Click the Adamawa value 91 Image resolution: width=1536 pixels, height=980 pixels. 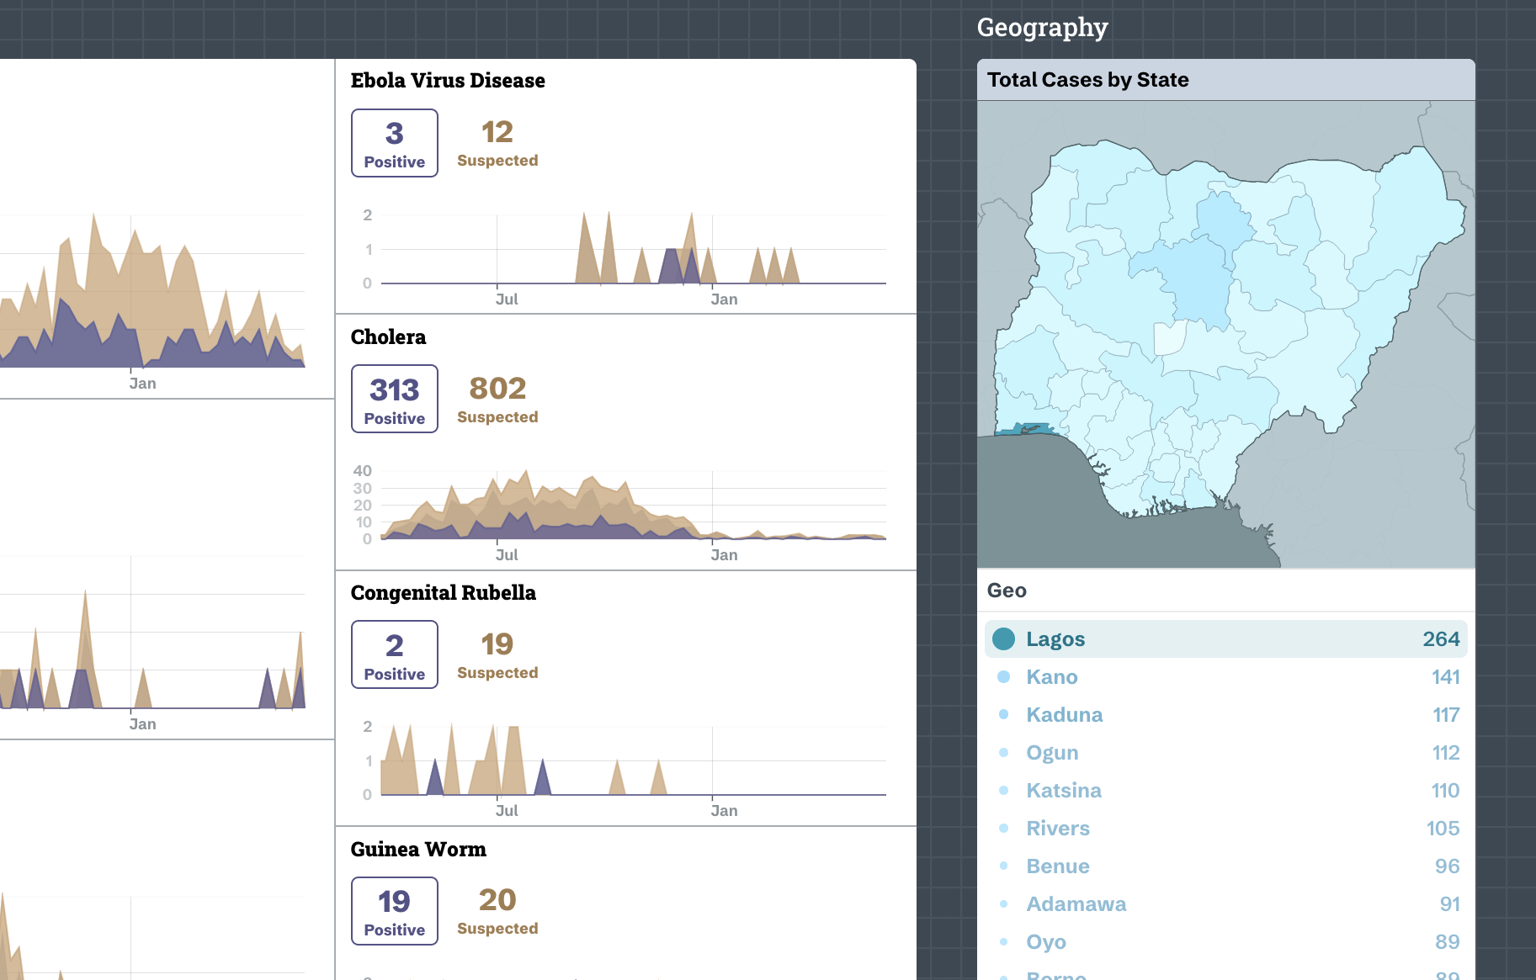tap(1449, 904)
